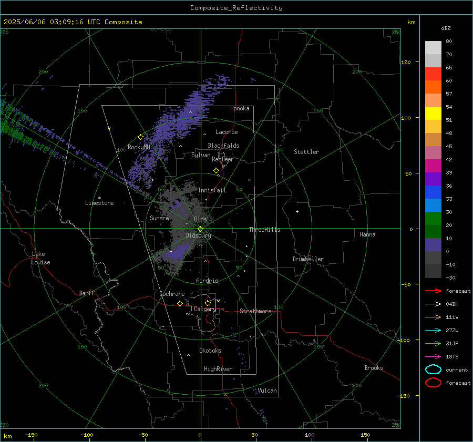Select the 39 dBZ magenta swatch
The width and height of the screenshot is (473, 442).
[x=433, y=166]
